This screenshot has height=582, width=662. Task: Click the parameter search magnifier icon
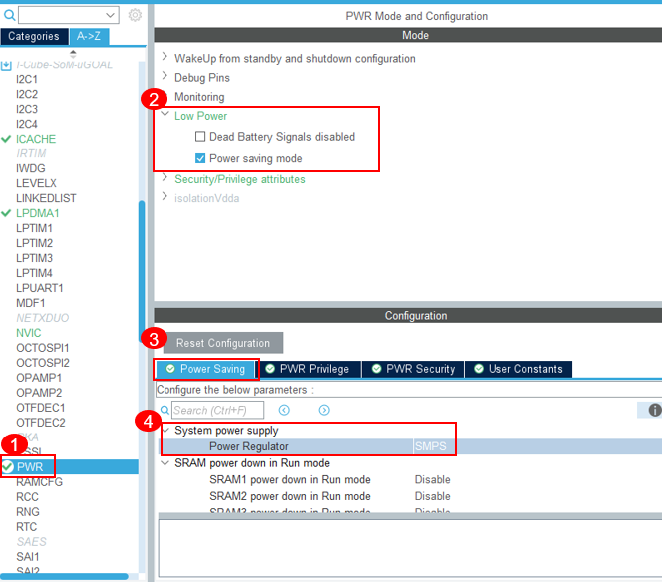pos(165,410)
